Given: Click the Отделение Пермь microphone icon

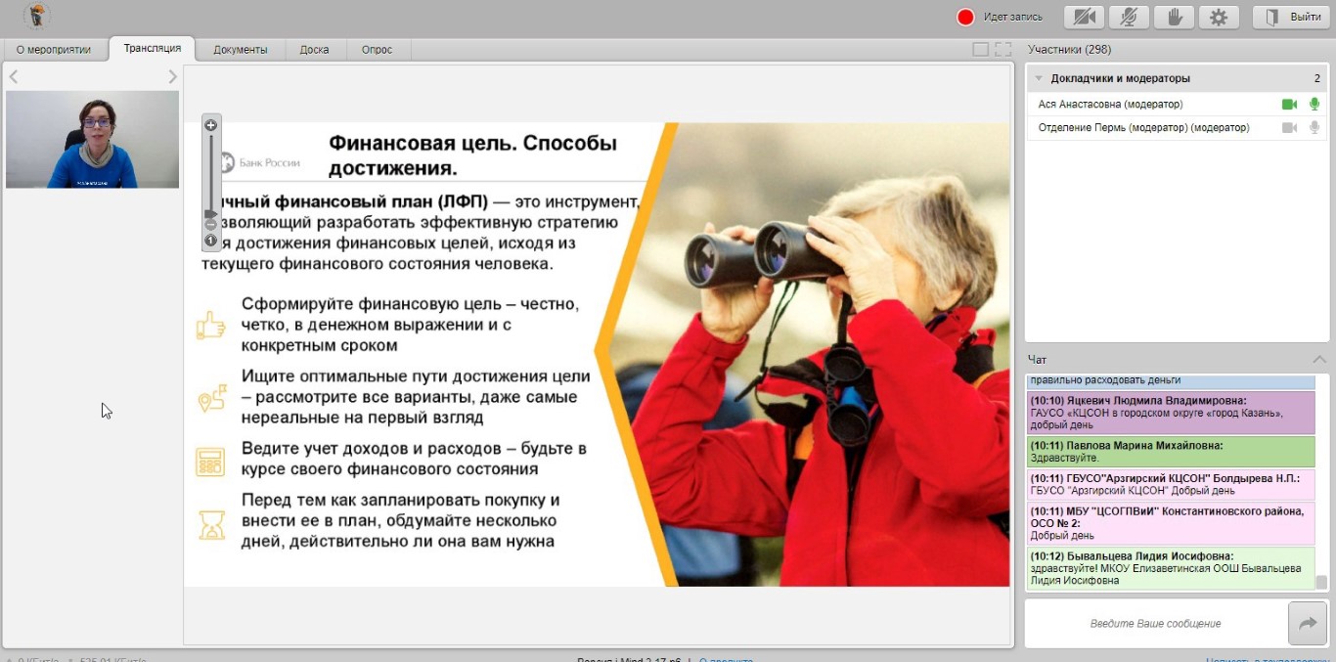Looking at the screenshot, I should click(x=1314, y=127).
